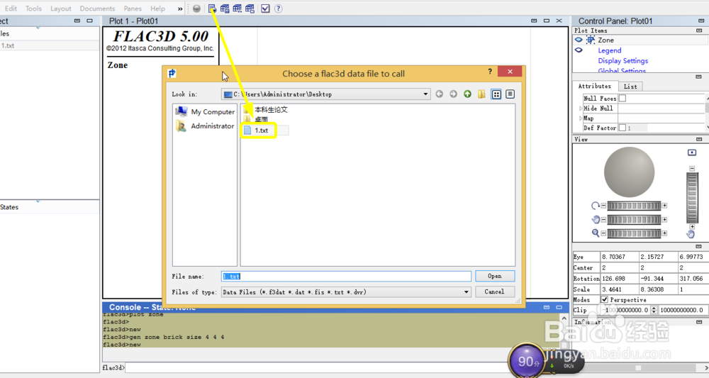Click the Open button in the dialog
The image size is (709, 378).
click(495, 277)
